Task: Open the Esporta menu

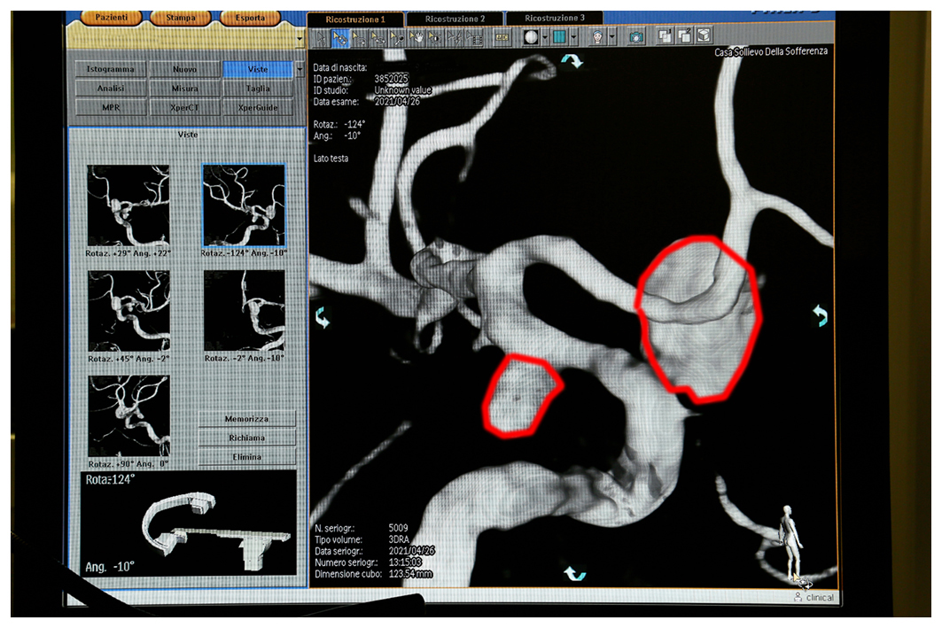Action: tap(251, 18)
